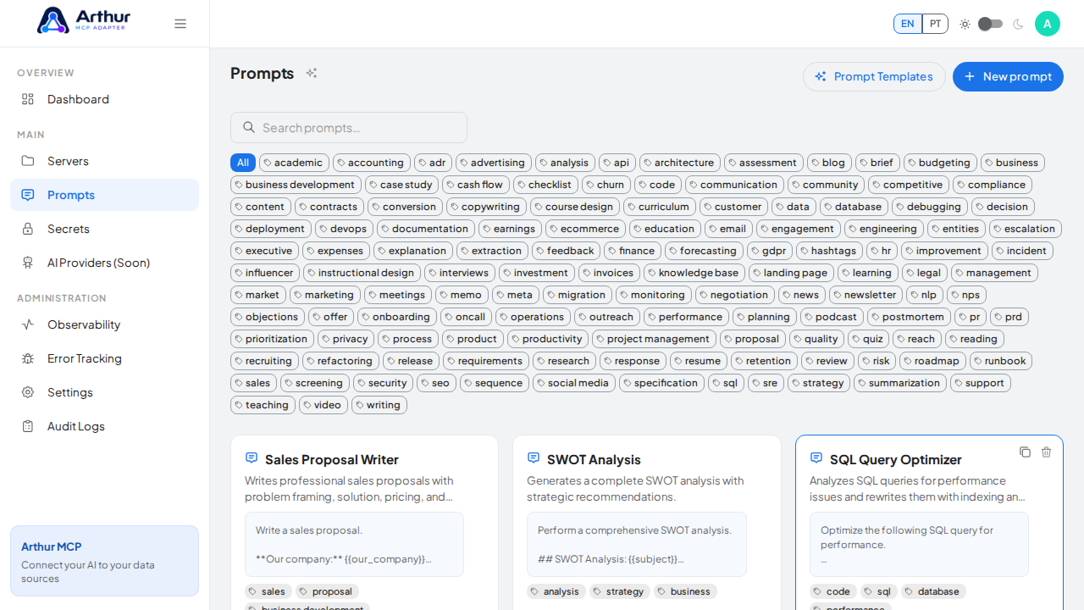
Task: Open Prompt Templates
Action: [x=874, y=76]
